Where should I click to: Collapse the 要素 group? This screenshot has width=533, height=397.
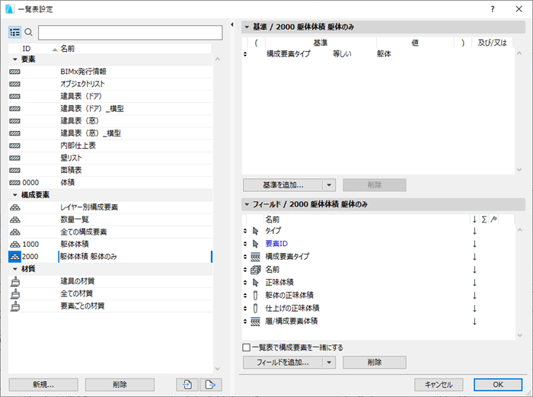click(14, 59)
